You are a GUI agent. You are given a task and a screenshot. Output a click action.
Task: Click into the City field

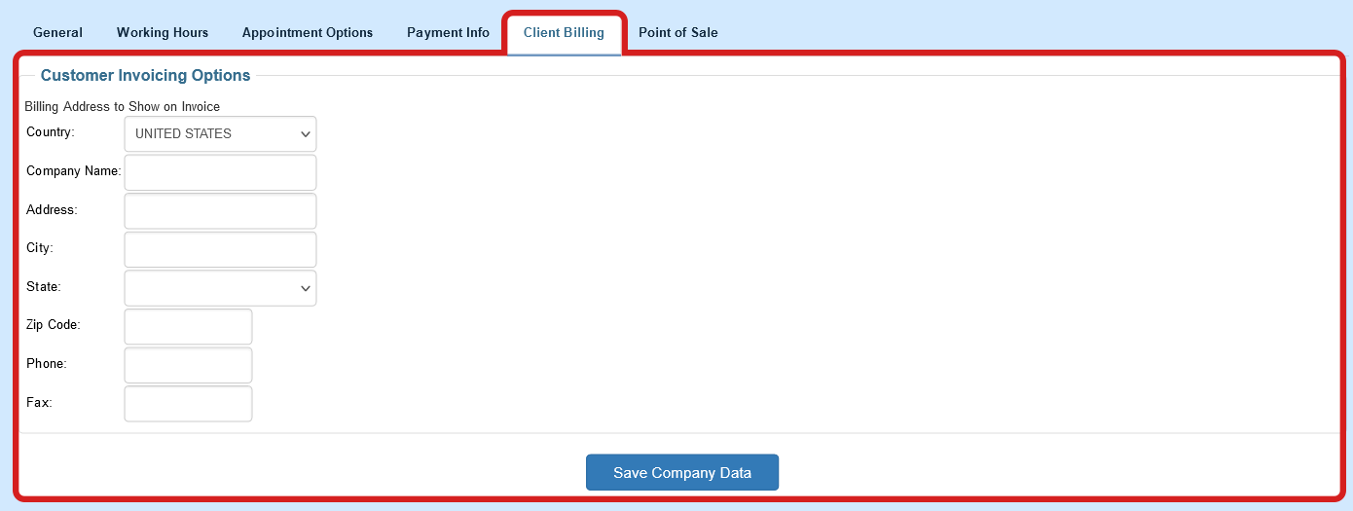(x=221, y=249)
